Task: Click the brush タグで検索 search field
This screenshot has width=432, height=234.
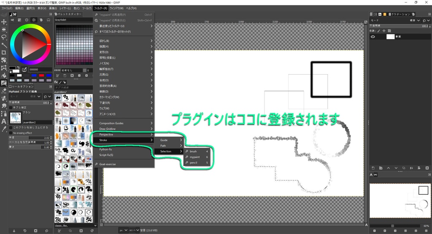Action: [x=73, y=88]
